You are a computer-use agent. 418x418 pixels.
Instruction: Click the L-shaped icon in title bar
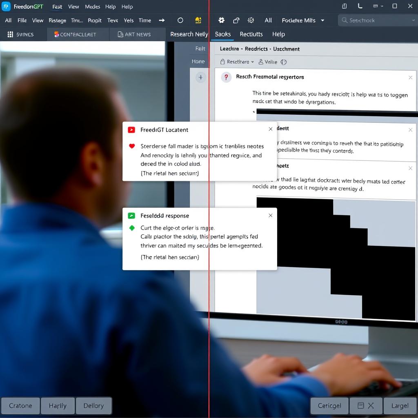coord(360,6)
